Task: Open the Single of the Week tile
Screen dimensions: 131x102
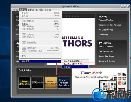Action: pos(25,83)
